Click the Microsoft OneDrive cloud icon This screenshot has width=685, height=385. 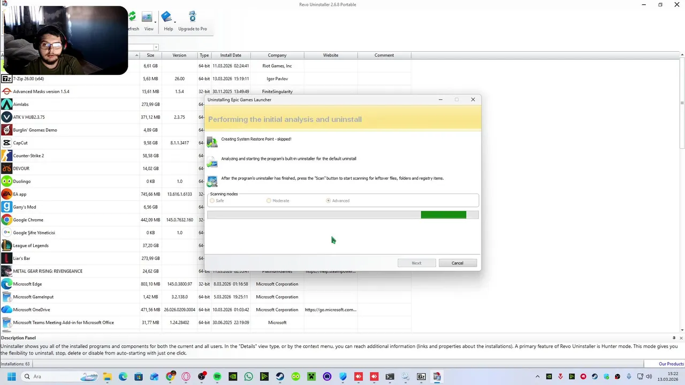pyautogui.click(x=6, y=310)
